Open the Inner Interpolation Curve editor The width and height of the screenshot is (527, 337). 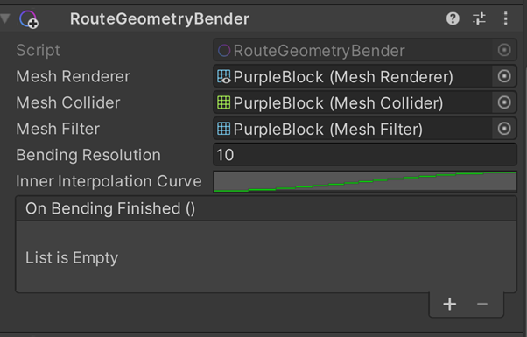(x=365, y=181)
